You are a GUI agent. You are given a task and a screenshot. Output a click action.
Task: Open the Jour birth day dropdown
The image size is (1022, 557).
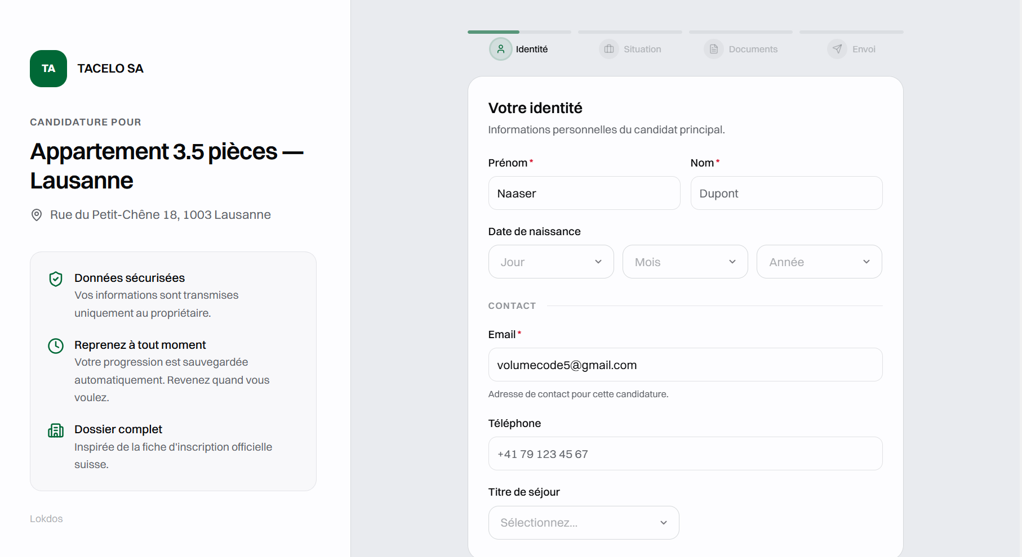(x=550, y=262)
